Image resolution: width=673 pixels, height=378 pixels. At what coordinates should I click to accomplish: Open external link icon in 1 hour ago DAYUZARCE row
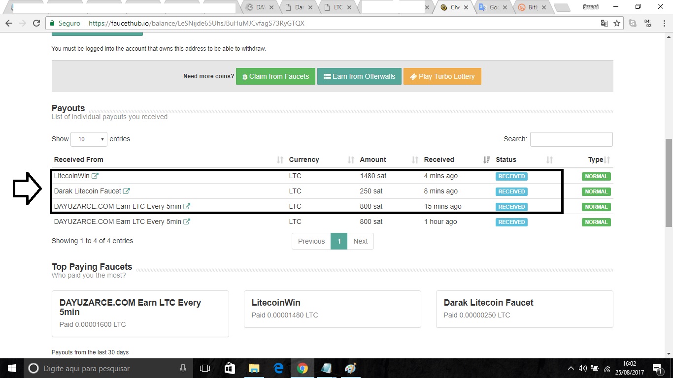[x=187, y=221]
